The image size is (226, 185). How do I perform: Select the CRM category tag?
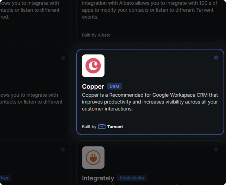coord(114,86)
